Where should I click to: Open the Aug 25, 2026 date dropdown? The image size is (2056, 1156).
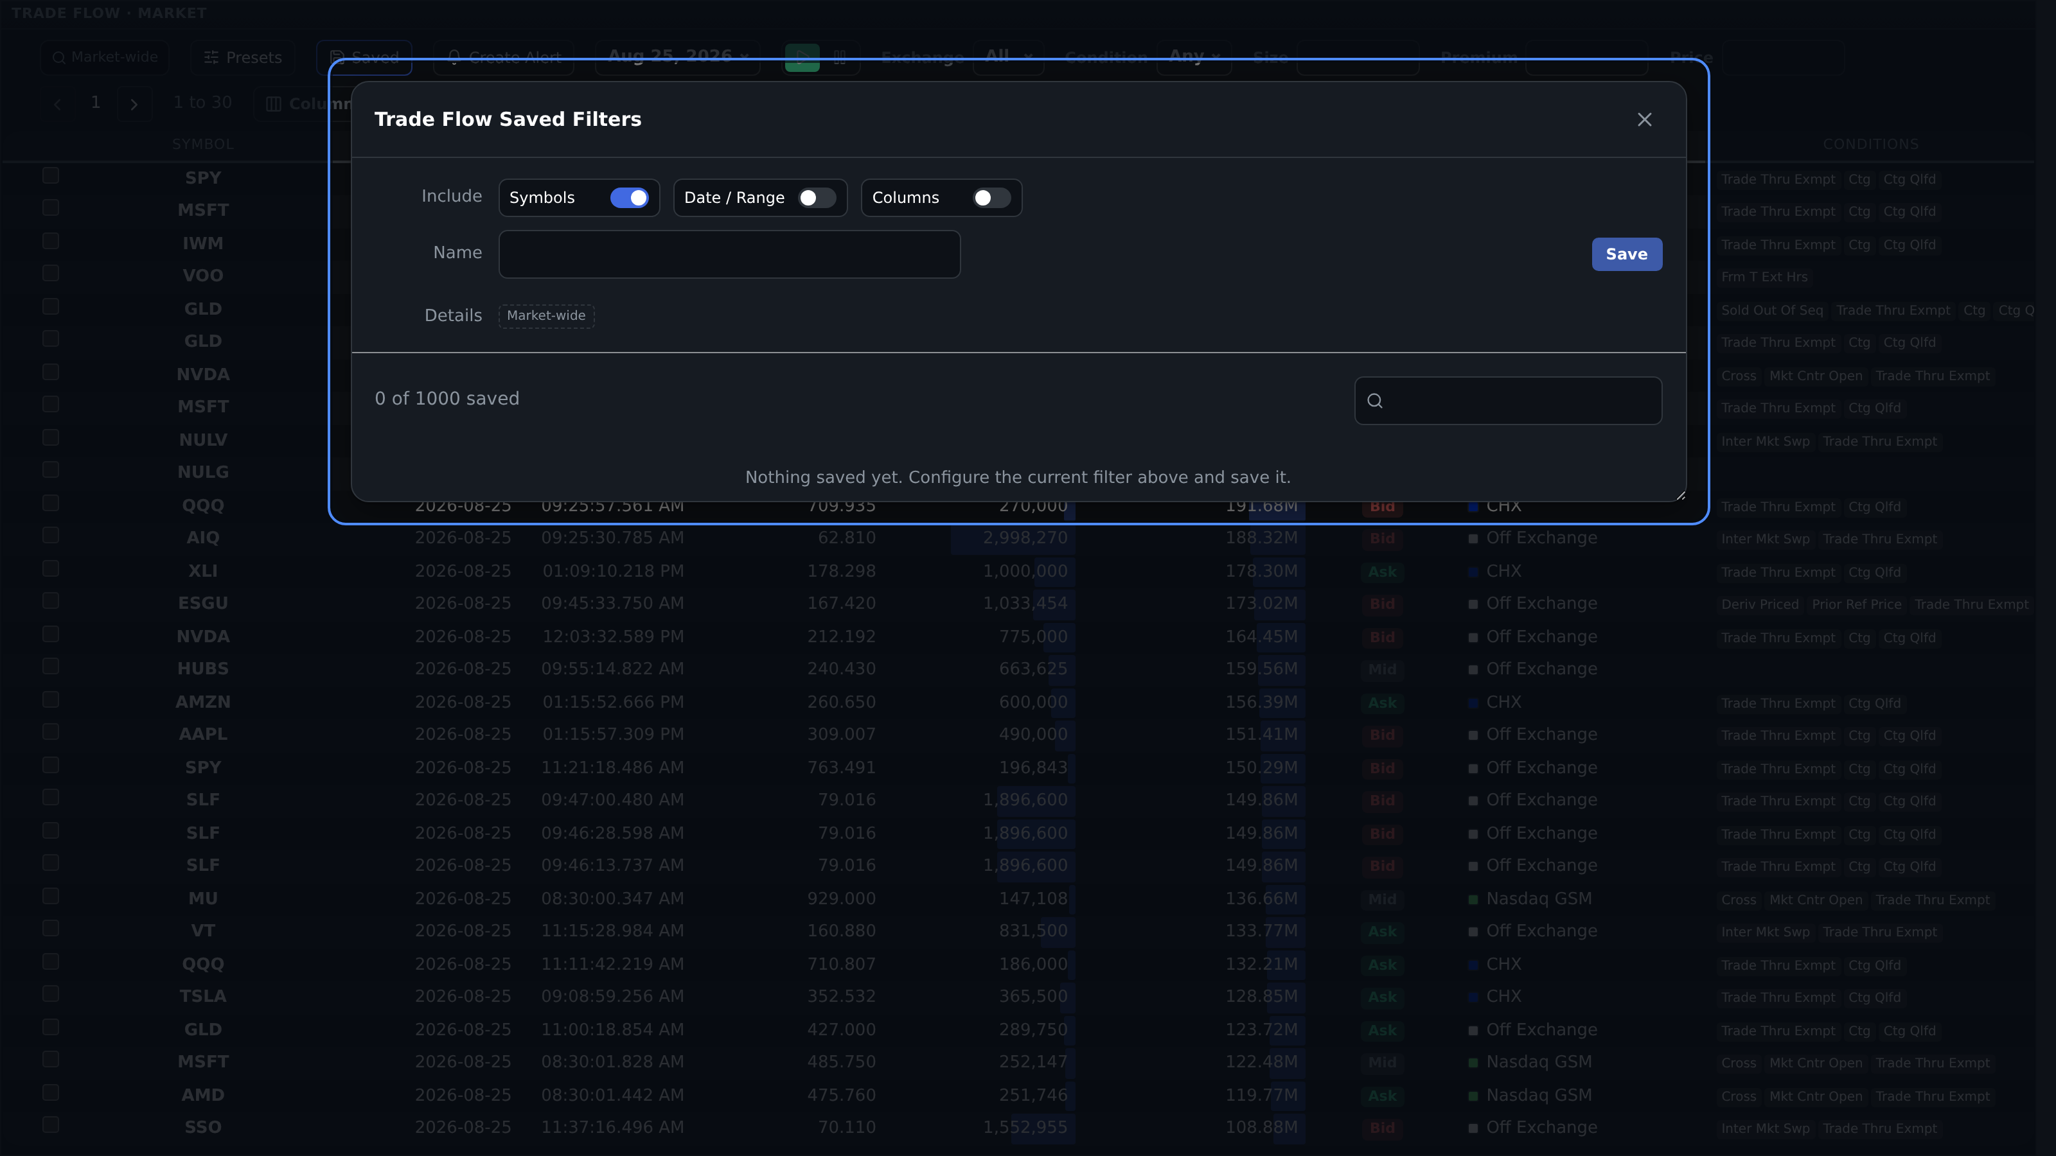[x=678, y=57]
